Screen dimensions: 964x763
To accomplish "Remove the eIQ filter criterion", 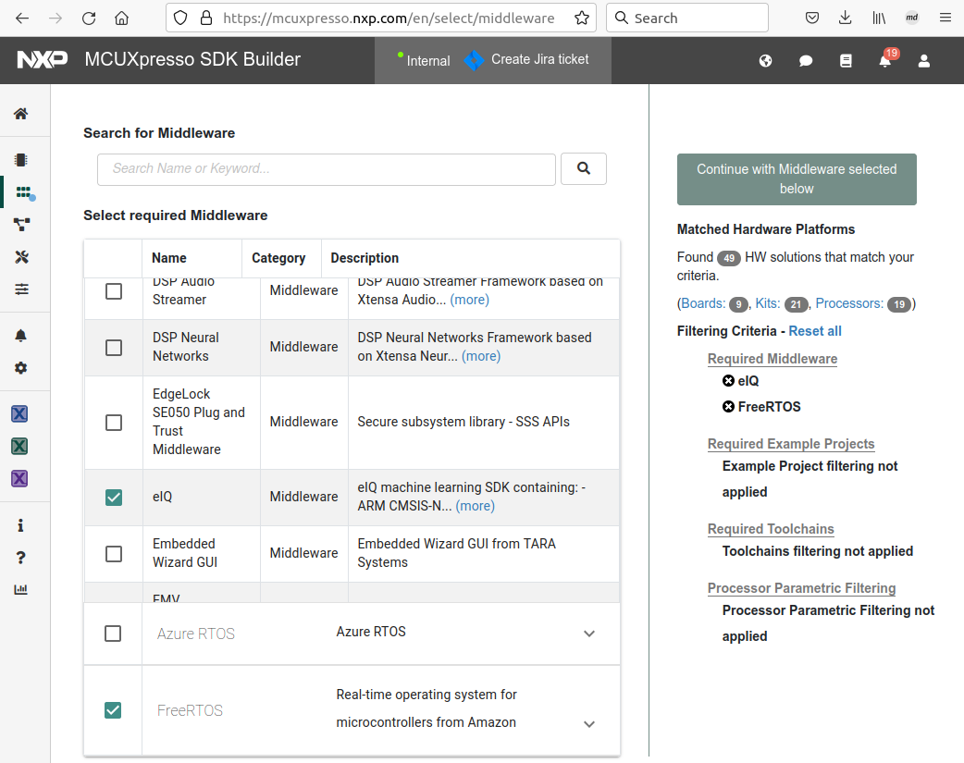I will (x=728, y=381).
